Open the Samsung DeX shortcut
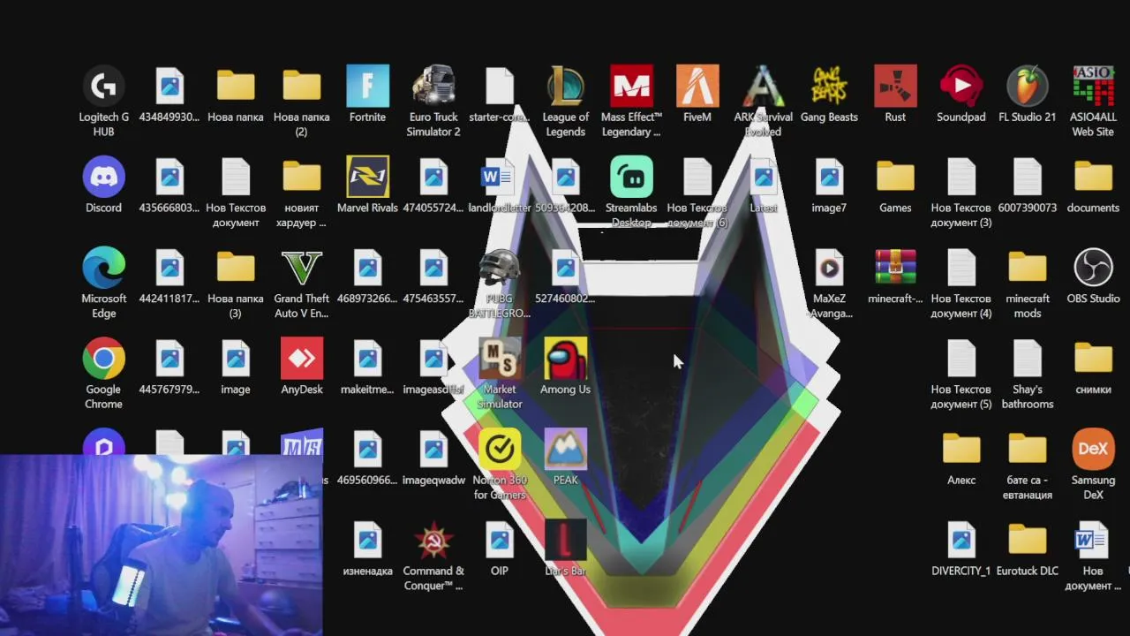 1093,465
